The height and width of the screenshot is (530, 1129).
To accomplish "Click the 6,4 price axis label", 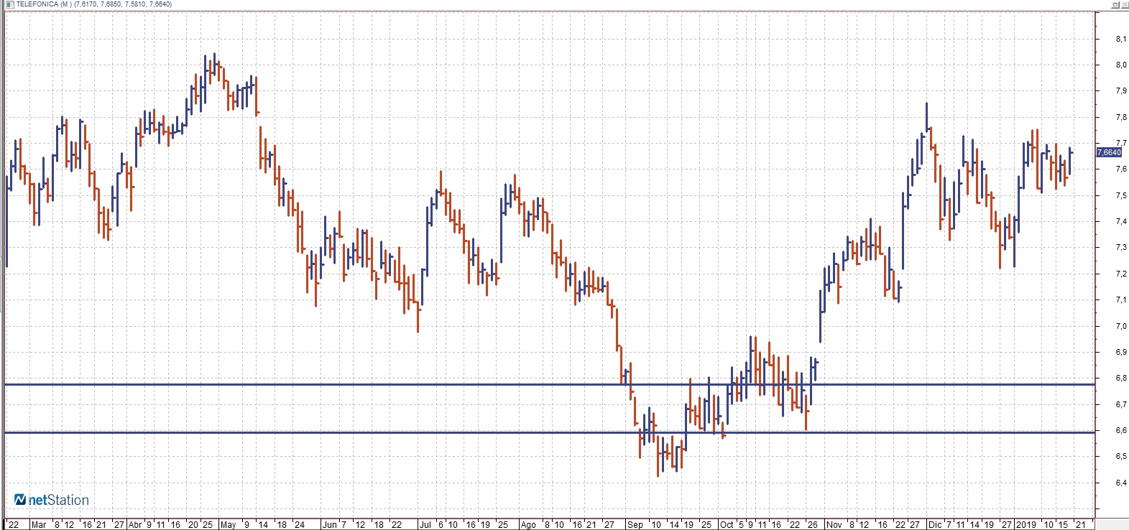I will tap(1120, 483).
